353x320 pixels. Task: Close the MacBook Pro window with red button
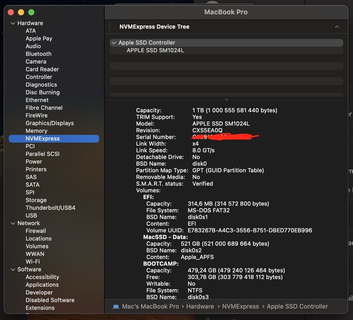coord(11,12)
